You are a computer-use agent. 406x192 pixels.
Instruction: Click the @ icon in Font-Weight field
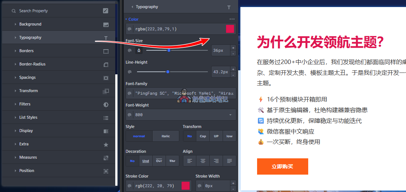tap(129, 115)
